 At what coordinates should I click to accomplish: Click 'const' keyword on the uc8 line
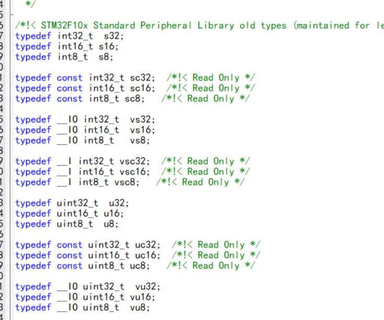(69, 266)
